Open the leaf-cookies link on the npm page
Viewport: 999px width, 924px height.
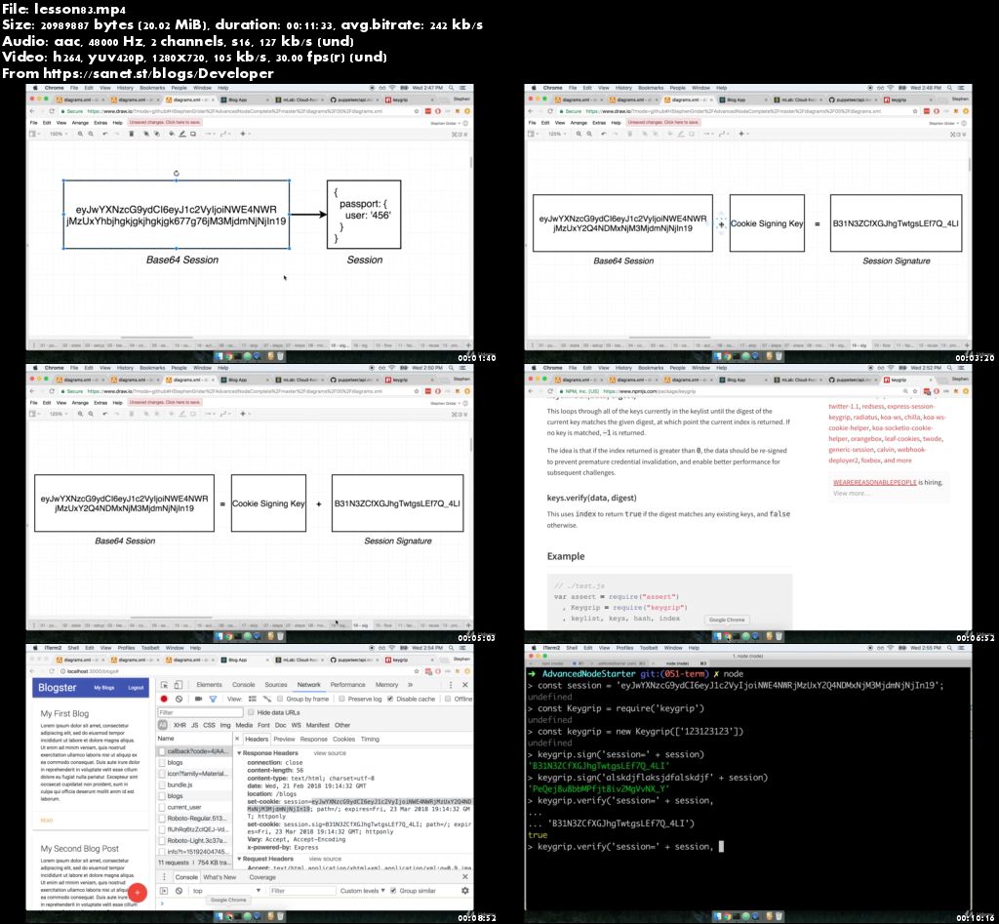903,438
